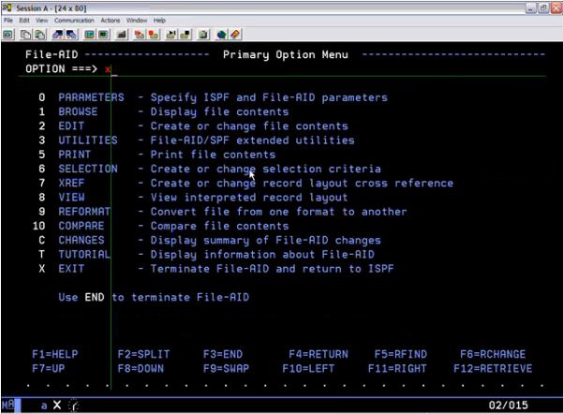563x414 pixels.
Task: Click the 'Primary Option Menu' heading
Action: point(286,54)
